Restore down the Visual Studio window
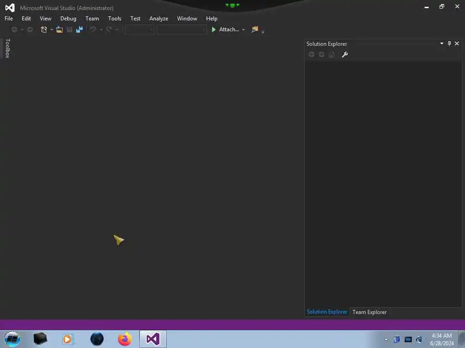 coord(442,6)
